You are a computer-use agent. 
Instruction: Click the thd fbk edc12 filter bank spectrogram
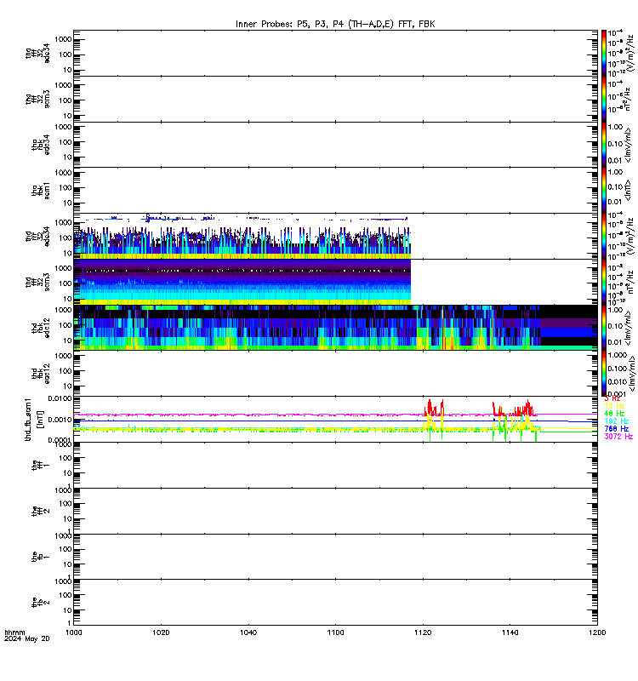(335, 328)
